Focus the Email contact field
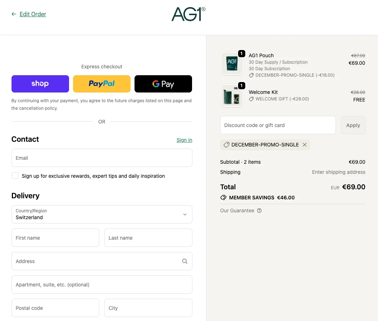 click(102, 158)
